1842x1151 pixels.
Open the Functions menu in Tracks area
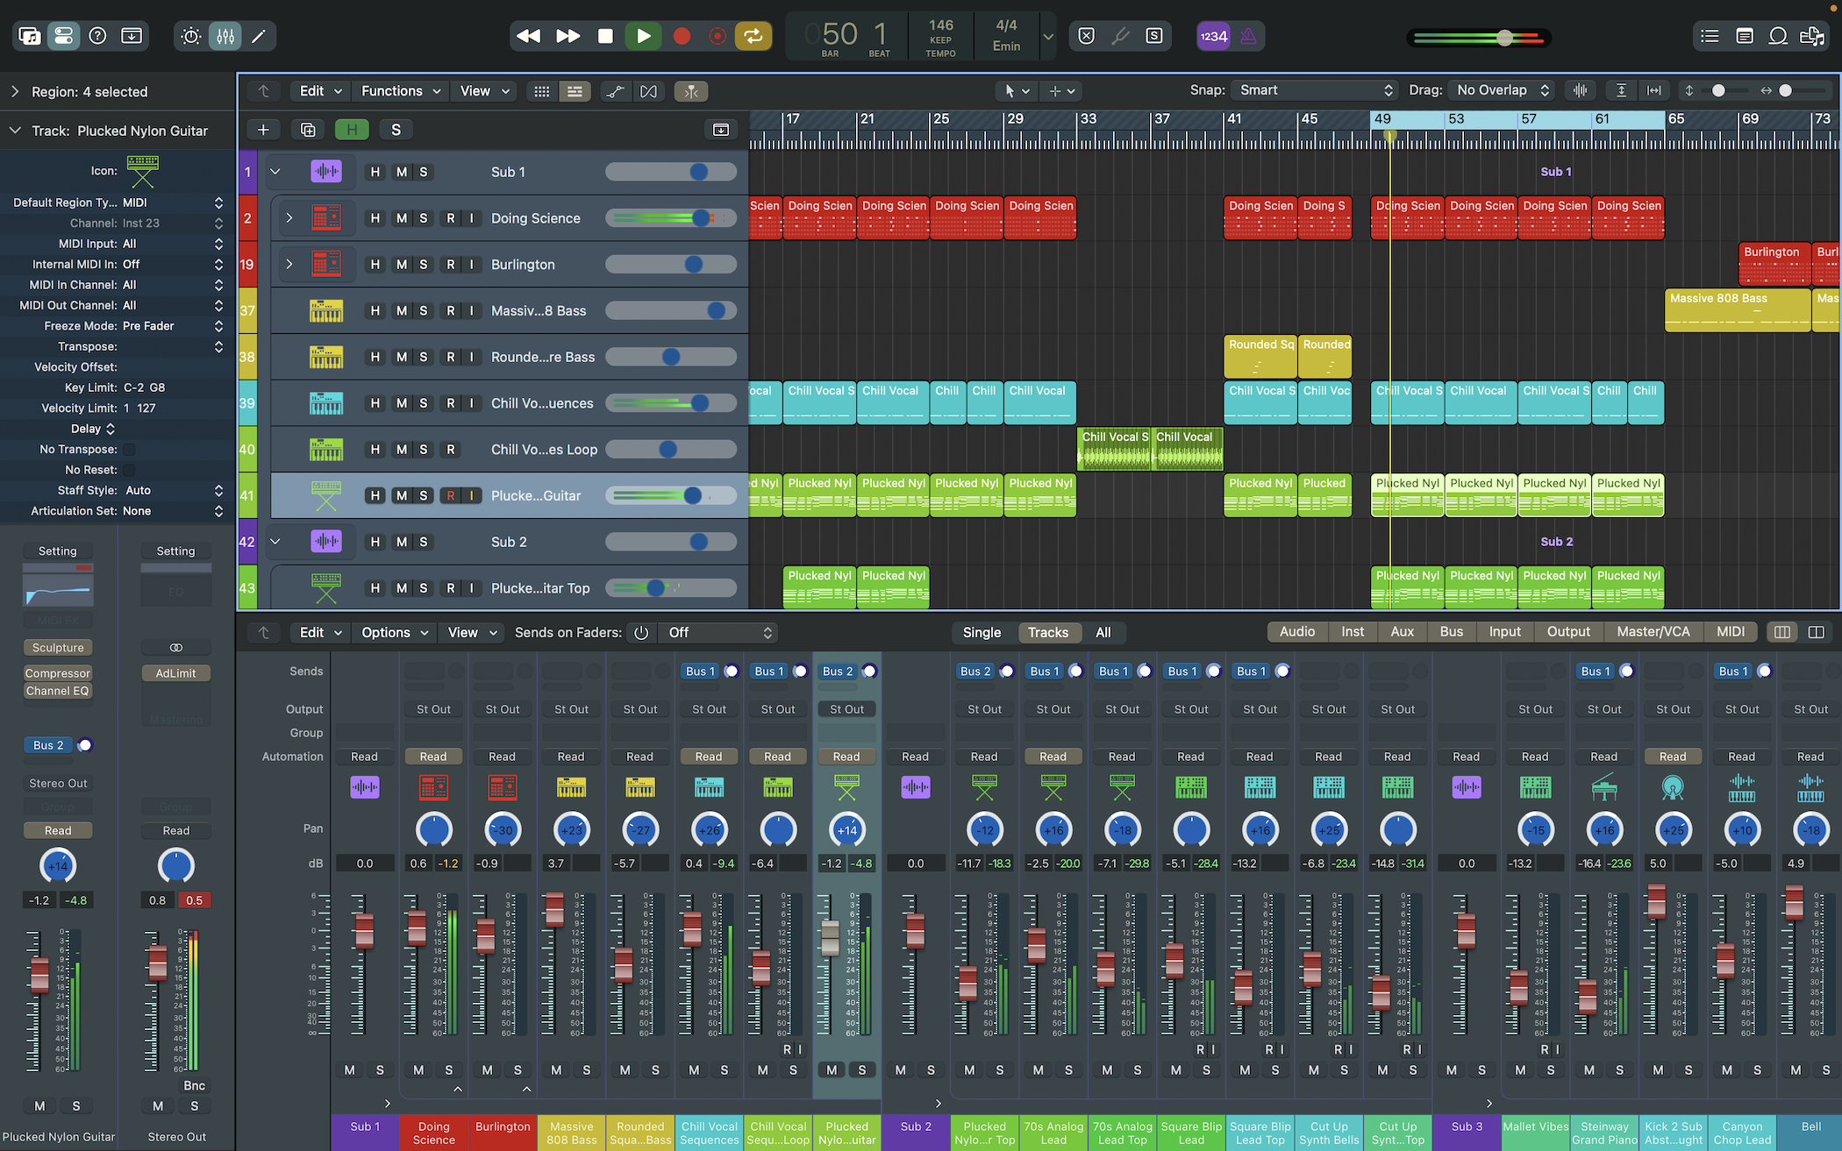click(x=399, y=91)
